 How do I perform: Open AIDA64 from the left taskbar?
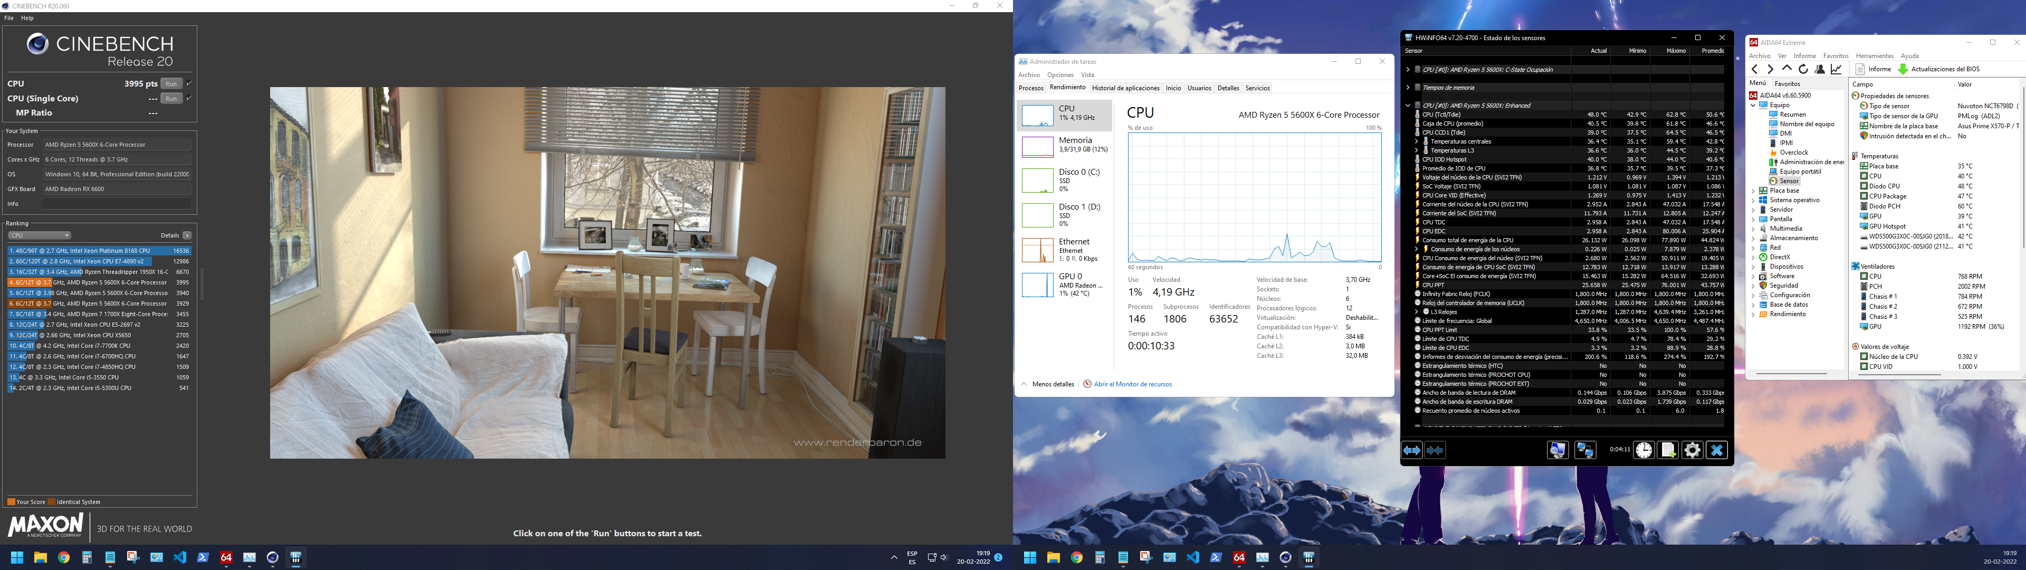click(226, 557)
